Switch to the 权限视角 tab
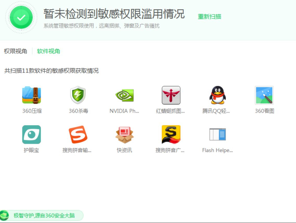The width and height of the screenshot is (296, 223). [x=16, y=51]
